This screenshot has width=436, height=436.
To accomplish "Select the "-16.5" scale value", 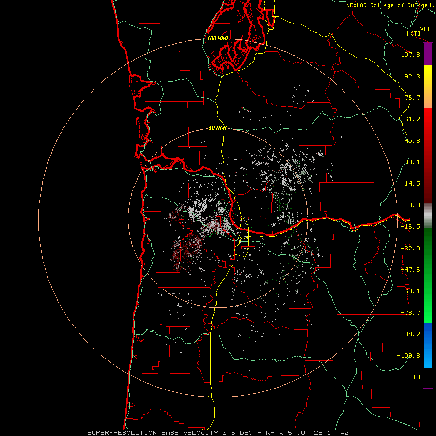I will click(410, 227).
